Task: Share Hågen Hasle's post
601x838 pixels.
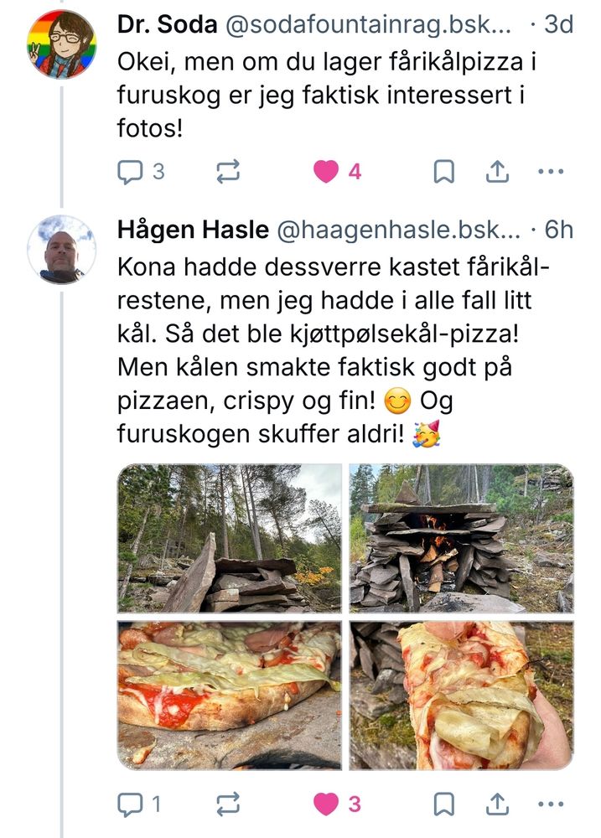Action: (500, 802)
